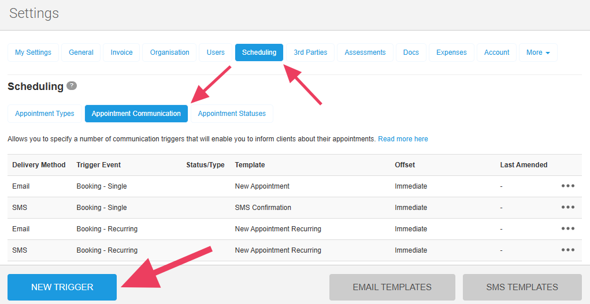Click Immediate offset in New Appointment row
The image size is (590, 304).
(x=411, y=186)
